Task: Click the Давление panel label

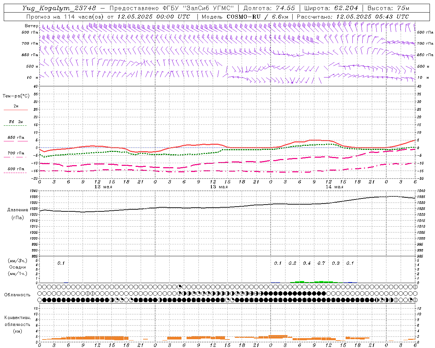Action: coord(18,210)
